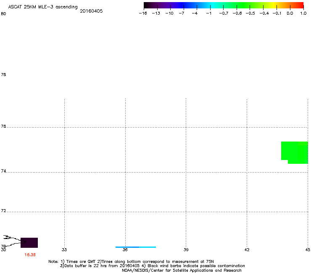The height and width of the screenshot is (273, 311).
Task: Click the -1 colorbar label
Action: pyautogui.click(x=208, y=13)
